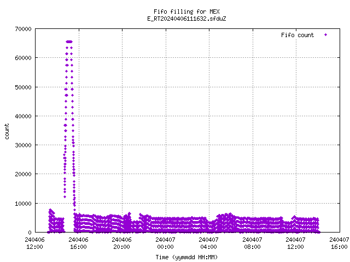Click the 'Fifo filling for MEX' title
350x262 pixels.
pyautogui.click(x=186, y=11)
